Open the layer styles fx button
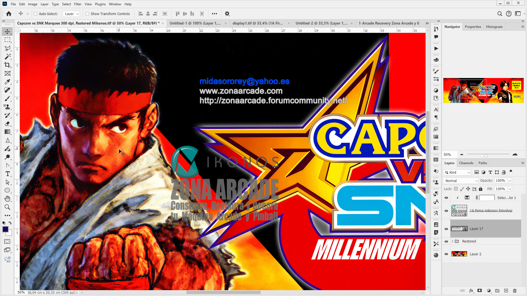The height and width of the screenshot is (296, 527). pos(471,291)
